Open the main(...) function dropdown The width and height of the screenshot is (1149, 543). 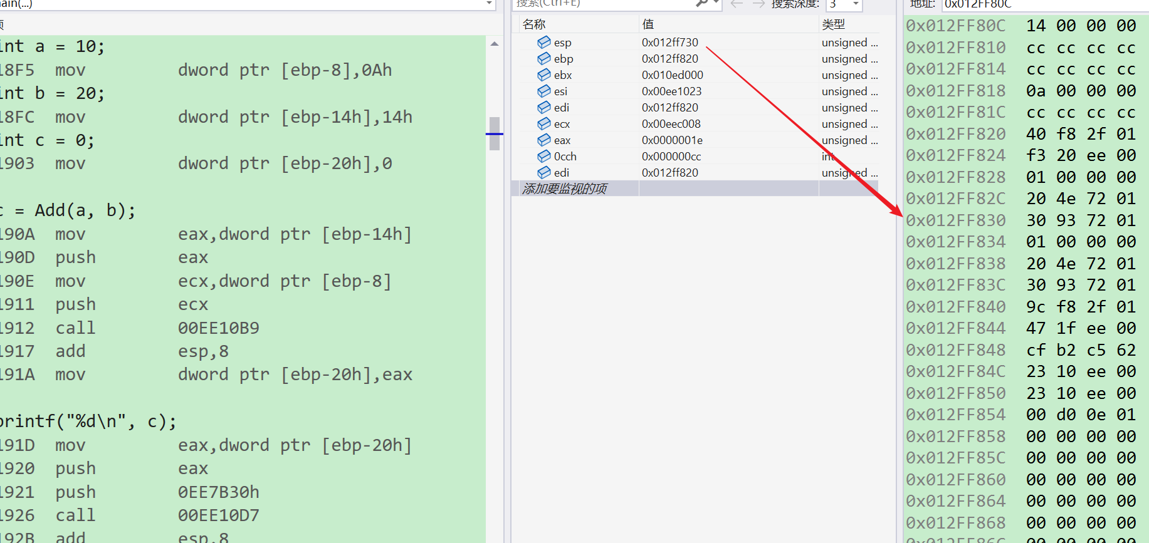489,4
